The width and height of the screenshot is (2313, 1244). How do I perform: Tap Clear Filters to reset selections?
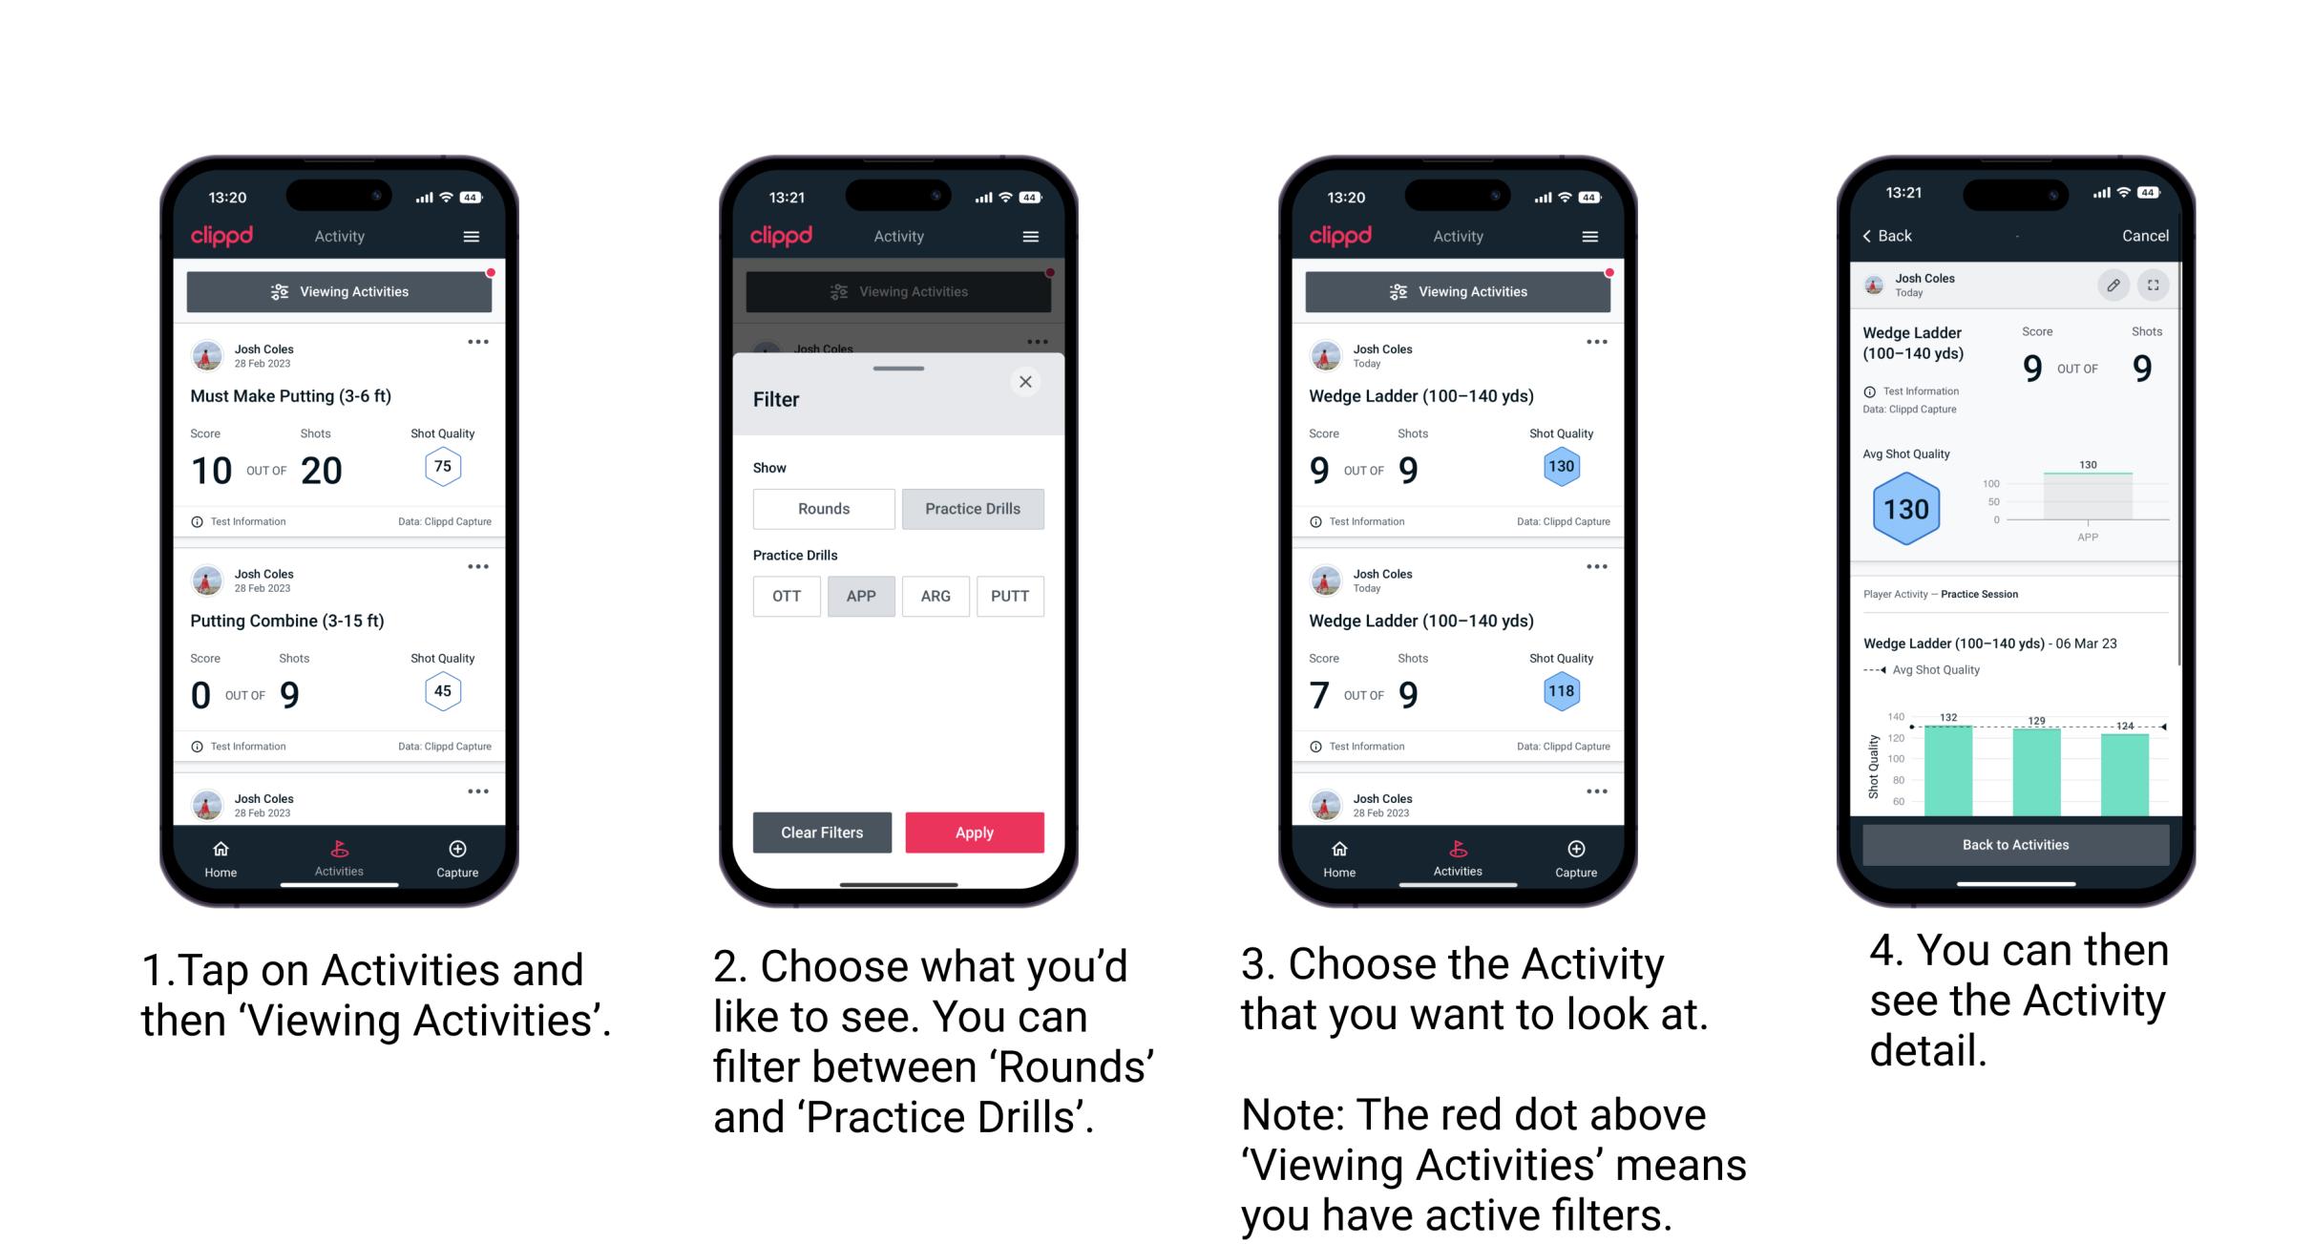coord(823,831)
